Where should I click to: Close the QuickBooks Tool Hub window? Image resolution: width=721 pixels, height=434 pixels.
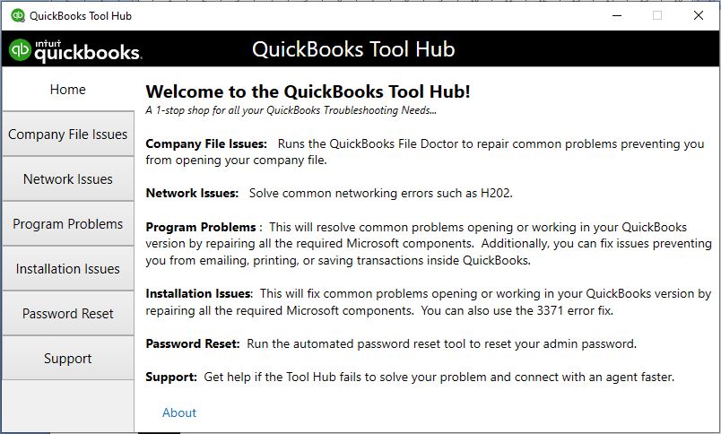(699, 15)
